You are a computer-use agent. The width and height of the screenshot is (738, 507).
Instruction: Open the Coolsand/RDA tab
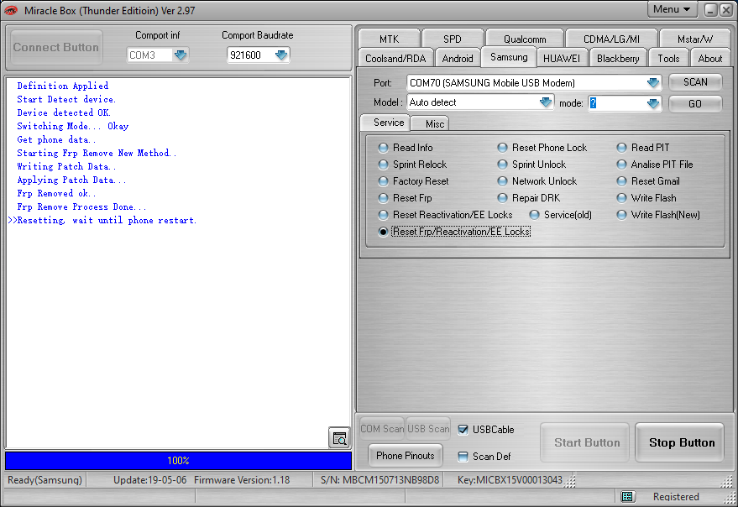click(395, 59)
